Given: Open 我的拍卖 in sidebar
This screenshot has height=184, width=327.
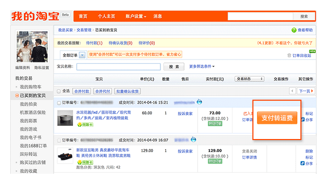Looking at the screenshot, I should point(29,104).
